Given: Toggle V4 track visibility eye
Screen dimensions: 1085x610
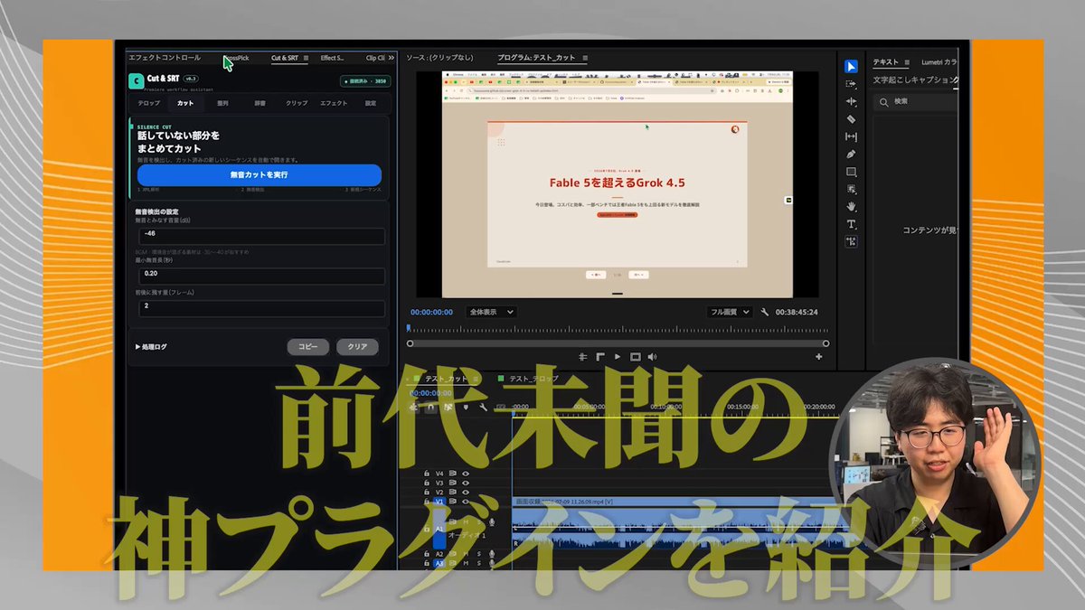Looking at the screenshot, I should click(467, 474).
